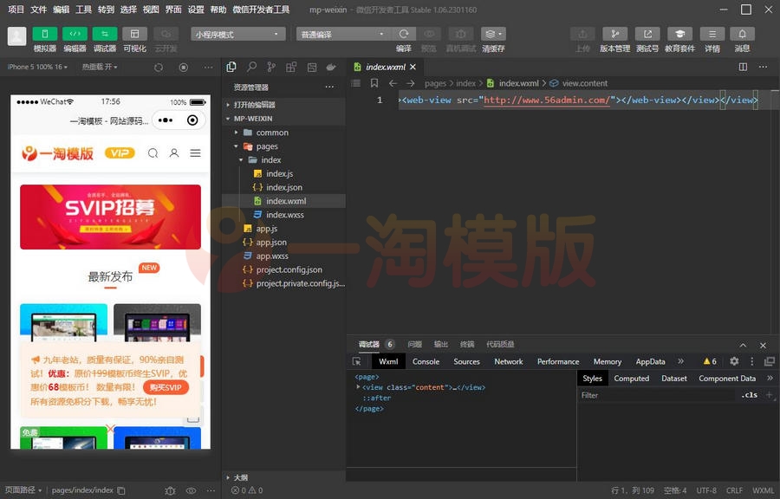Viewport: 780px width, 499px height.
Task: Navigate back with left arrow in editor
Action: coord(393,83)
